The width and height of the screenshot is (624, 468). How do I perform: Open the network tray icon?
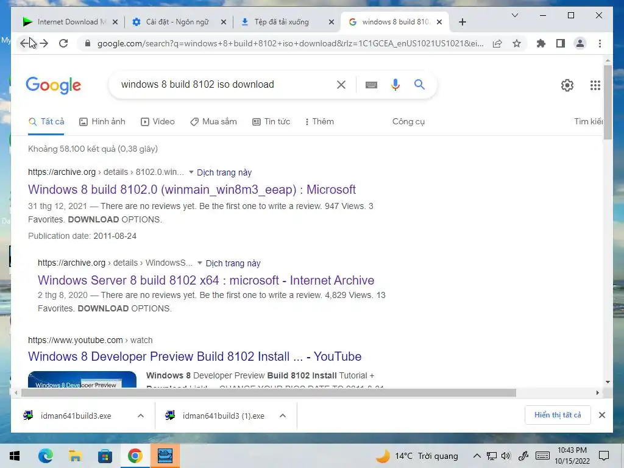[x=492, y=456]
